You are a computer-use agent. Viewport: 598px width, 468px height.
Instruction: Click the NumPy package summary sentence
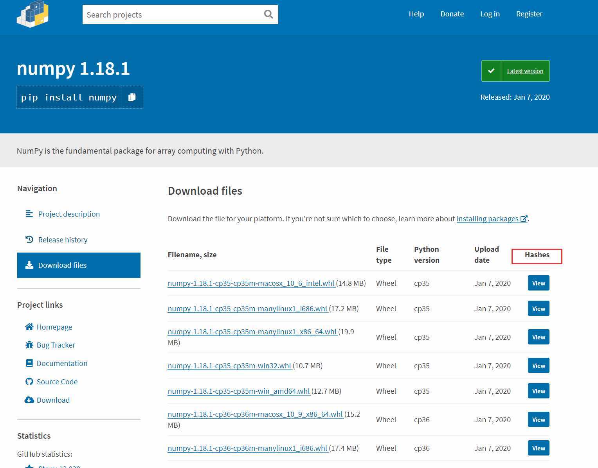click(140, 151)
